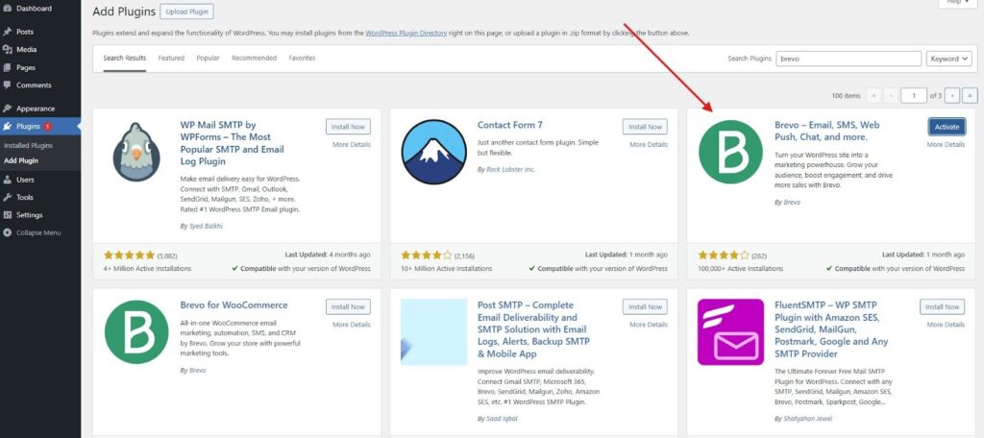Click the Upload Plugin button
The height and width of the screenshot is (438, 984).
186,12
